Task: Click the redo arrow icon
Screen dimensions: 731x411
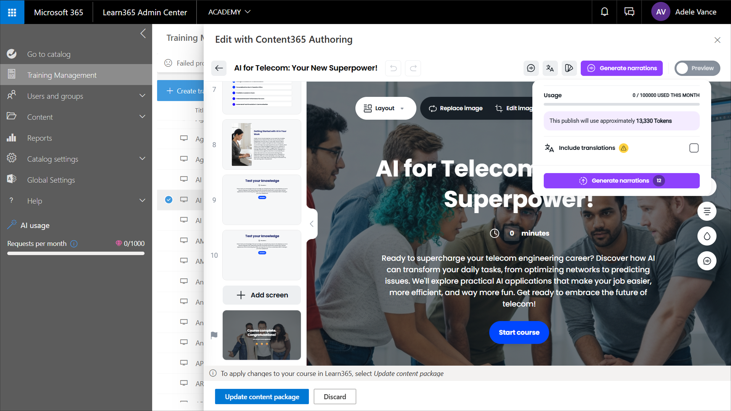Action: 413,68
